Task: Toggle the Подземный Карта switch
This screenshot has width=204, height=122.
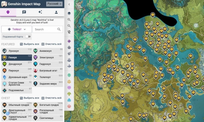Action: click(28, 37)
